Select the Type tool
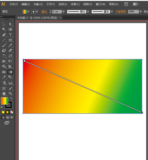 (10, 35)
